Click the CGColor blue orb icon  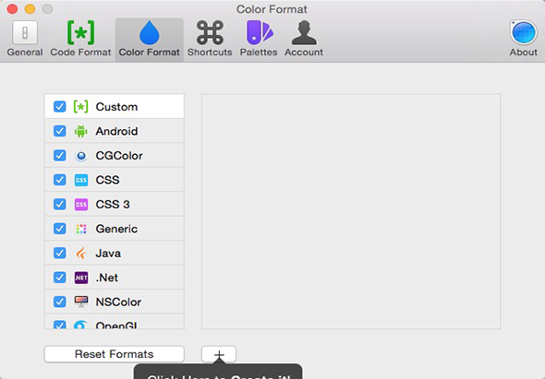tap(81, 156)
